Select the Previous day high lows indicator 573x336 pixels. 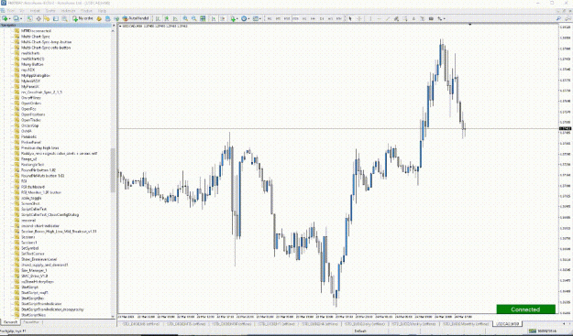point(39,147)
